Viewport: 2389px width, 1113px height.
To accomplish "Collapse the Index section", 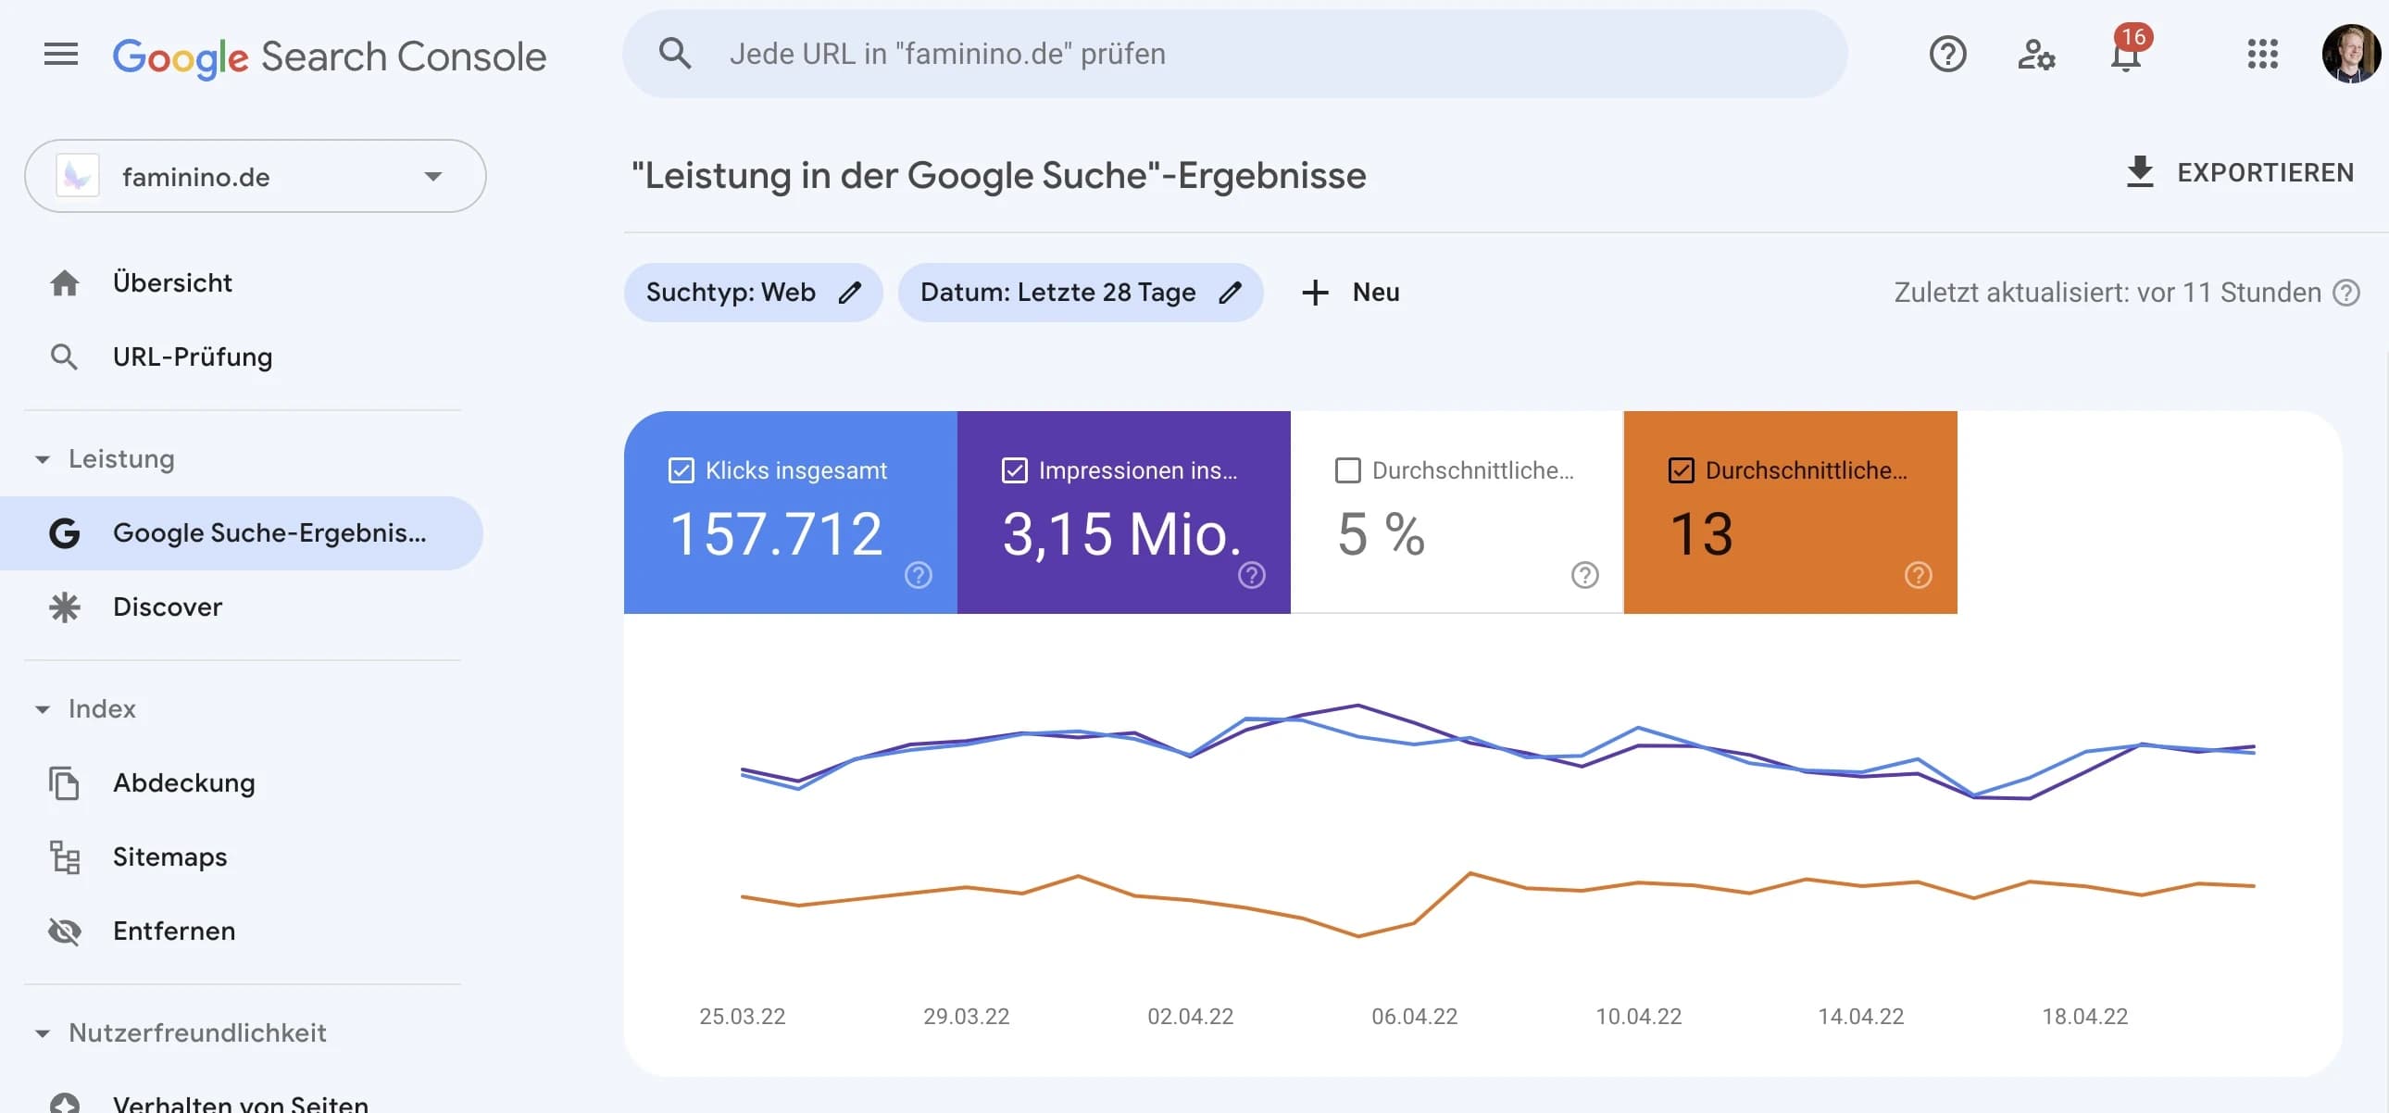I will 41,708.
